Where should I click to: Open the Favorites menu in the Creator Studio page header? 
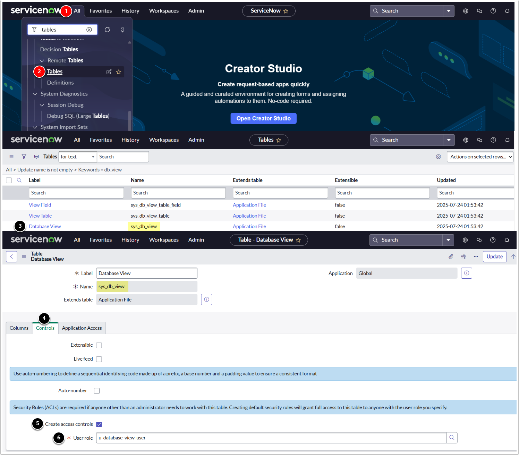101,11
